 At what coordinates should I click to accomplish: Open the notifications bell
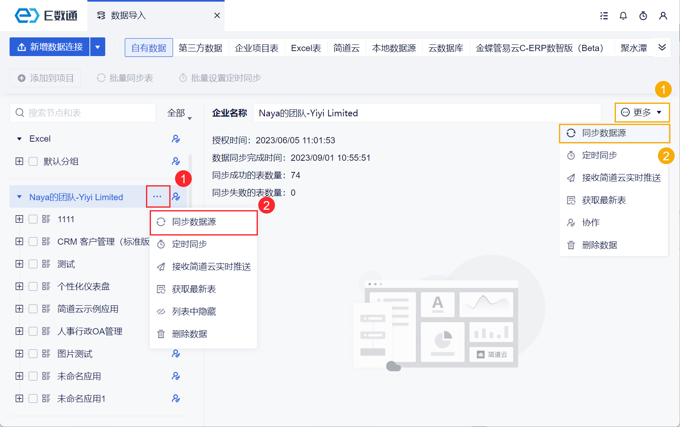pos(623,16)
